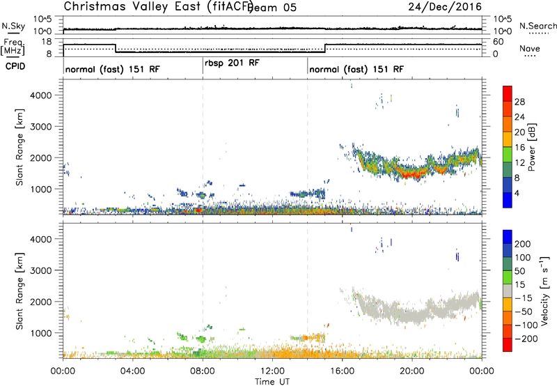Image resolution: width=557 pixels, height=386 pixels.
Task: Click the '08:00' time tick label
Action: coord(203,371)
